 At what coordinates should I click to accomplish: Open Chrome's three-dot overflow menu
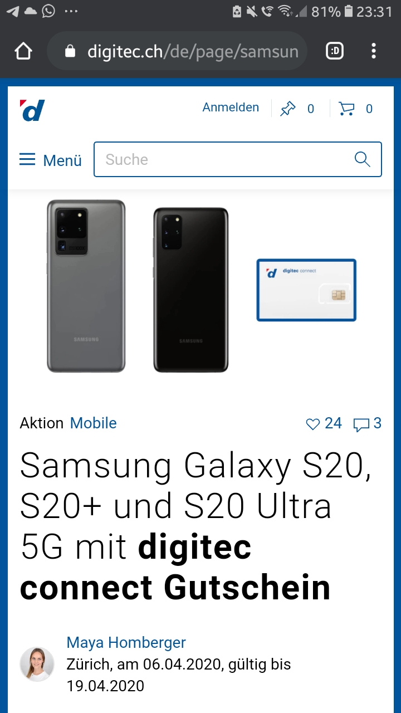pyautogui.click(x=374, y=52)
